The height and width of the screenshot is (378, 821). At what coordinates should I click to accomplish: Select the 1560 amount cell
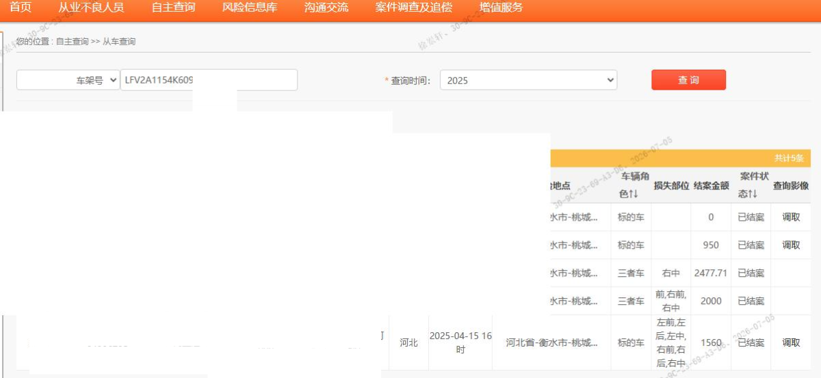[x=711, y=343]
